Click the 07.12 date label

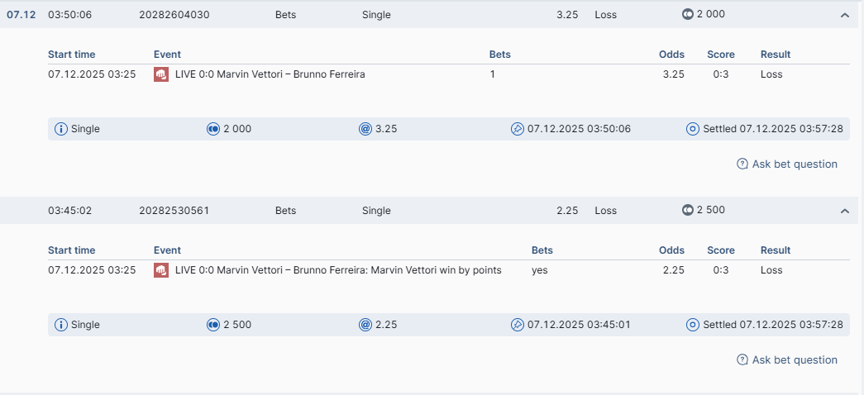(x=21, y=15)
